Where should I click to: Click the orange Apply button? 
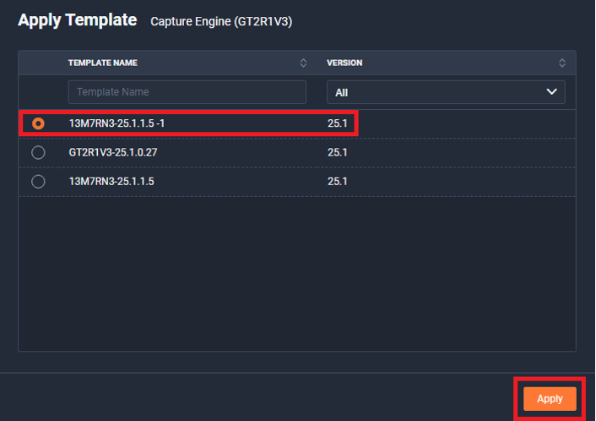550,399
